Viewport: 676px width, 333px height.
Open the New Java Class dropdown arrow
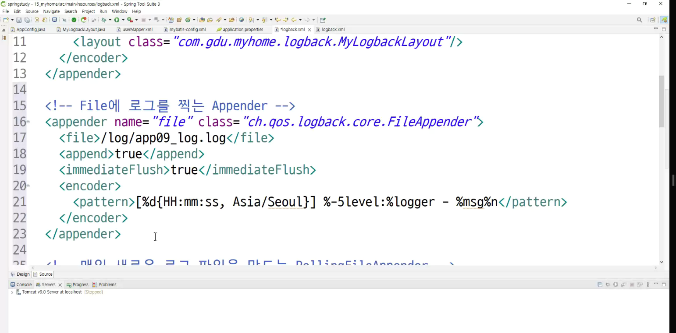point(194,20)
